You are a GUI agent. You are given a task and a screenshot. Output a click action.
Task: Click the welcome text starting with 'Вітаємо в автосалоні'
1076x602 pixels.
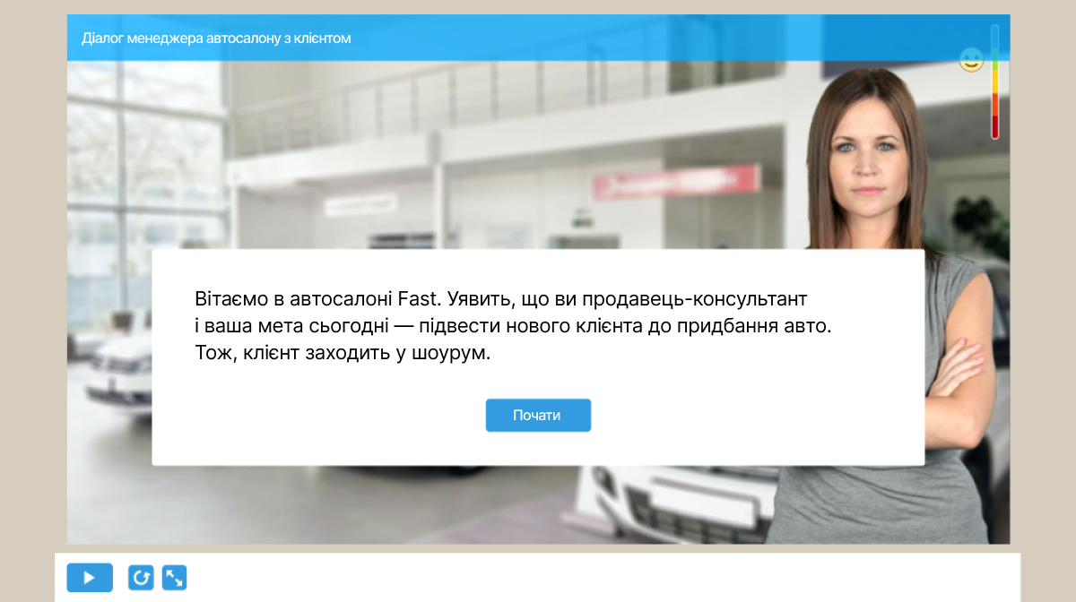tap(514, 325)
